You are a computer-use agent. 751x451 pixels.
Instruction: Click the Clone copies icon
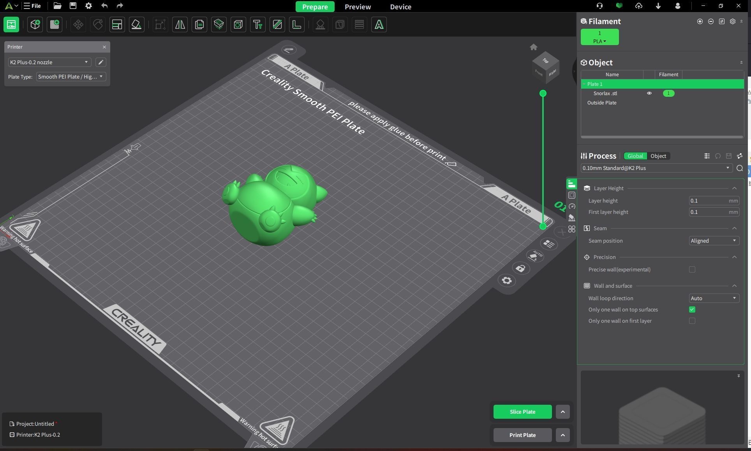pyautogui.click(x=199, y=25)
